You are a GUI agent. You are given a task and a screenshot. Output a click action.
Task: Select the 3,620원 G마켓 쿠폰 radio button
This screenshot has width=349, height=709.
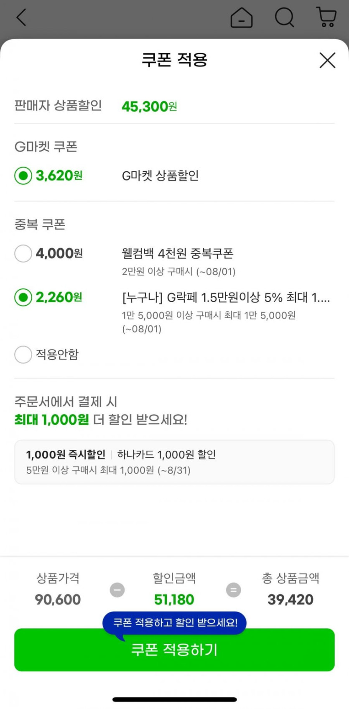pyautogui.click(x=23, y=176)
